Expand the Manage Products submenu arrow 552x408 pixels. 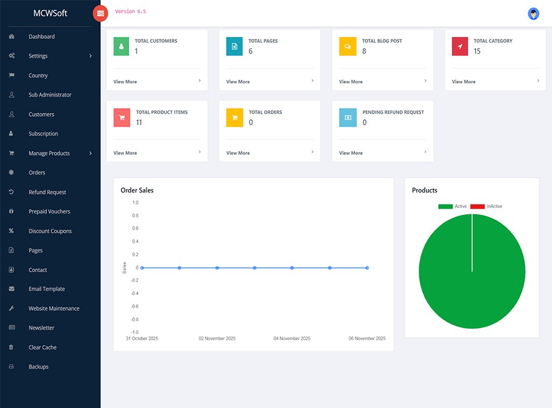click(90, 153)
